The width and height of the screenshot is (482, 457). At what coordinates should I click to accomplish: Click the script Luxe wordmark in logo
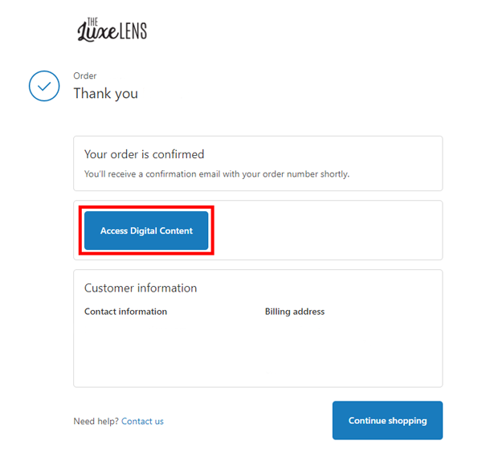[x=96, y=33]
